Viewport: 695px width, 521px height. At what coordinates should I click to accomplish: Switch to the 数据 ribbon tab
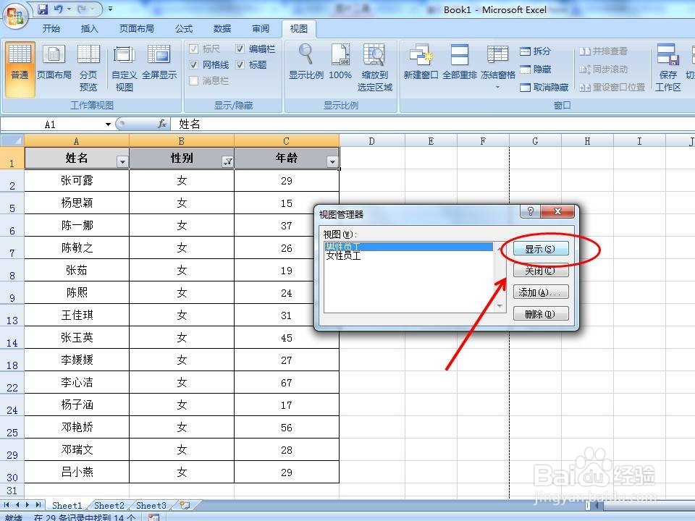point(222,29)
